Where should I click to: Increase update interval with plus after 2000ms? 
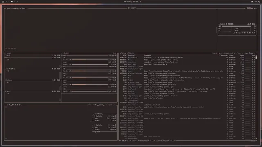click(x=254, y=8)
